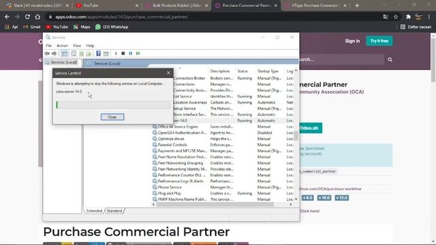
Task: Click scroll down arrow in services list
Action: pyautogui.click(x=296, y=199)
